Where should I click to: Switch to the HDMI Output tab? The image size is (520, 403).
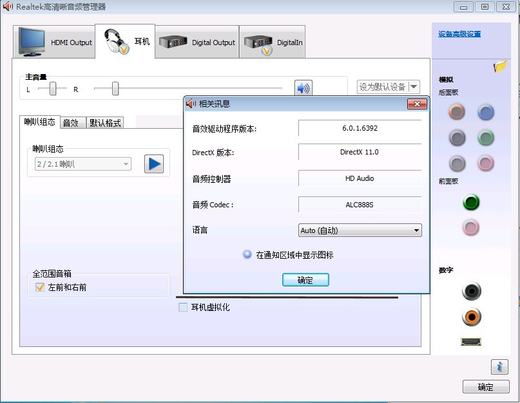[x=54, y=42]
